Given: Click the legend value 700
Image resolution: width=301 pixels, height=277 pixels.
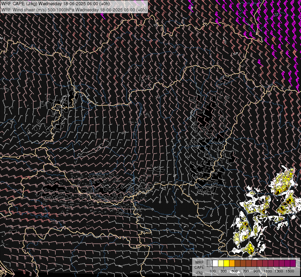Looking at the screenshot, I should tap(246, 271).
